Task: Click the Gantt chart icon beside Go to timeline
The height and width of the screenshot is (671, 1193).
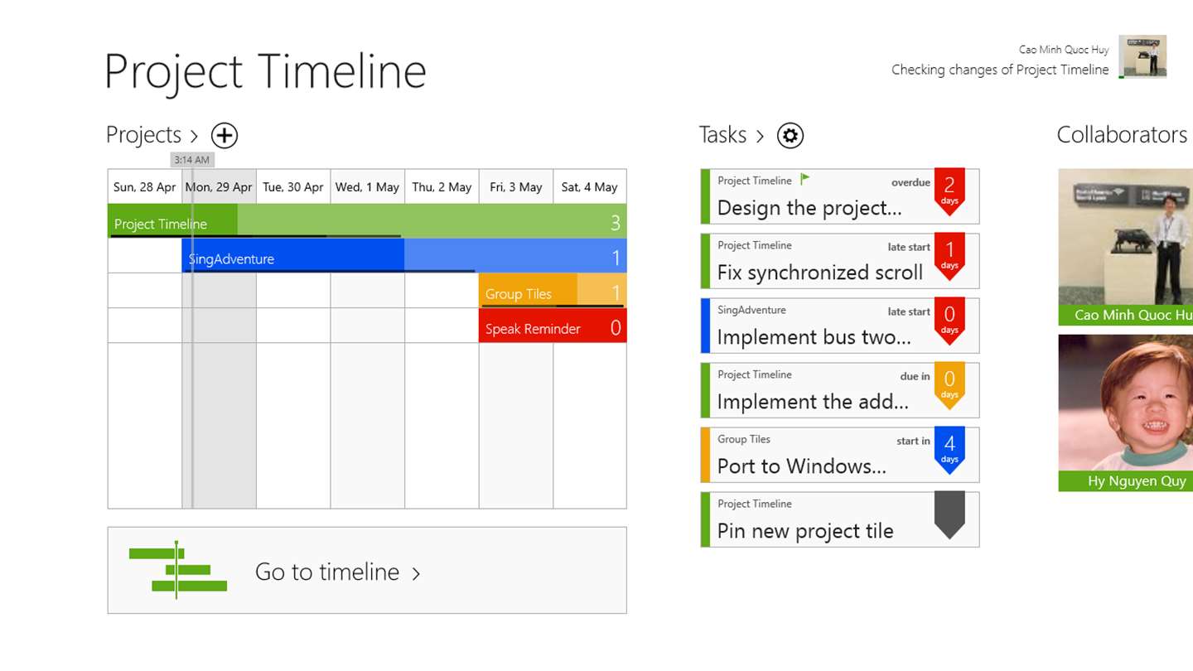Action: [x=178, y=570]
